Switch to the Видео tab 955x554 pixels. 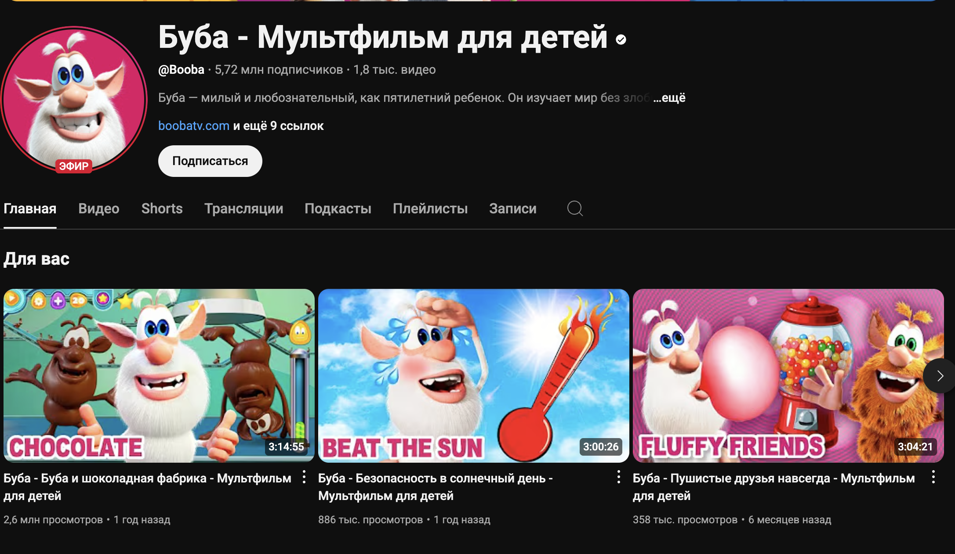99,209
